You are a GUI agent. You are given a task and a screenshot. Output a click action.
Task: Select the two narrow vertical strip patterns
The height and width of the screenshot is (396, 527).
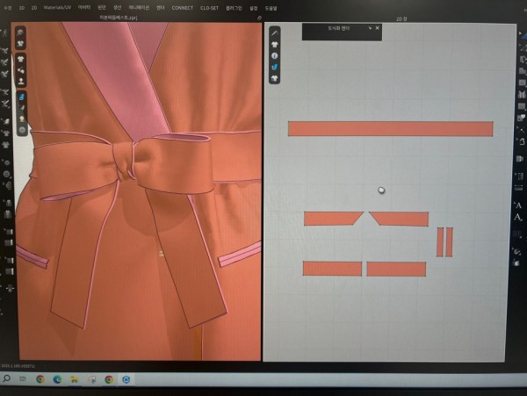(x=444, y=242)
